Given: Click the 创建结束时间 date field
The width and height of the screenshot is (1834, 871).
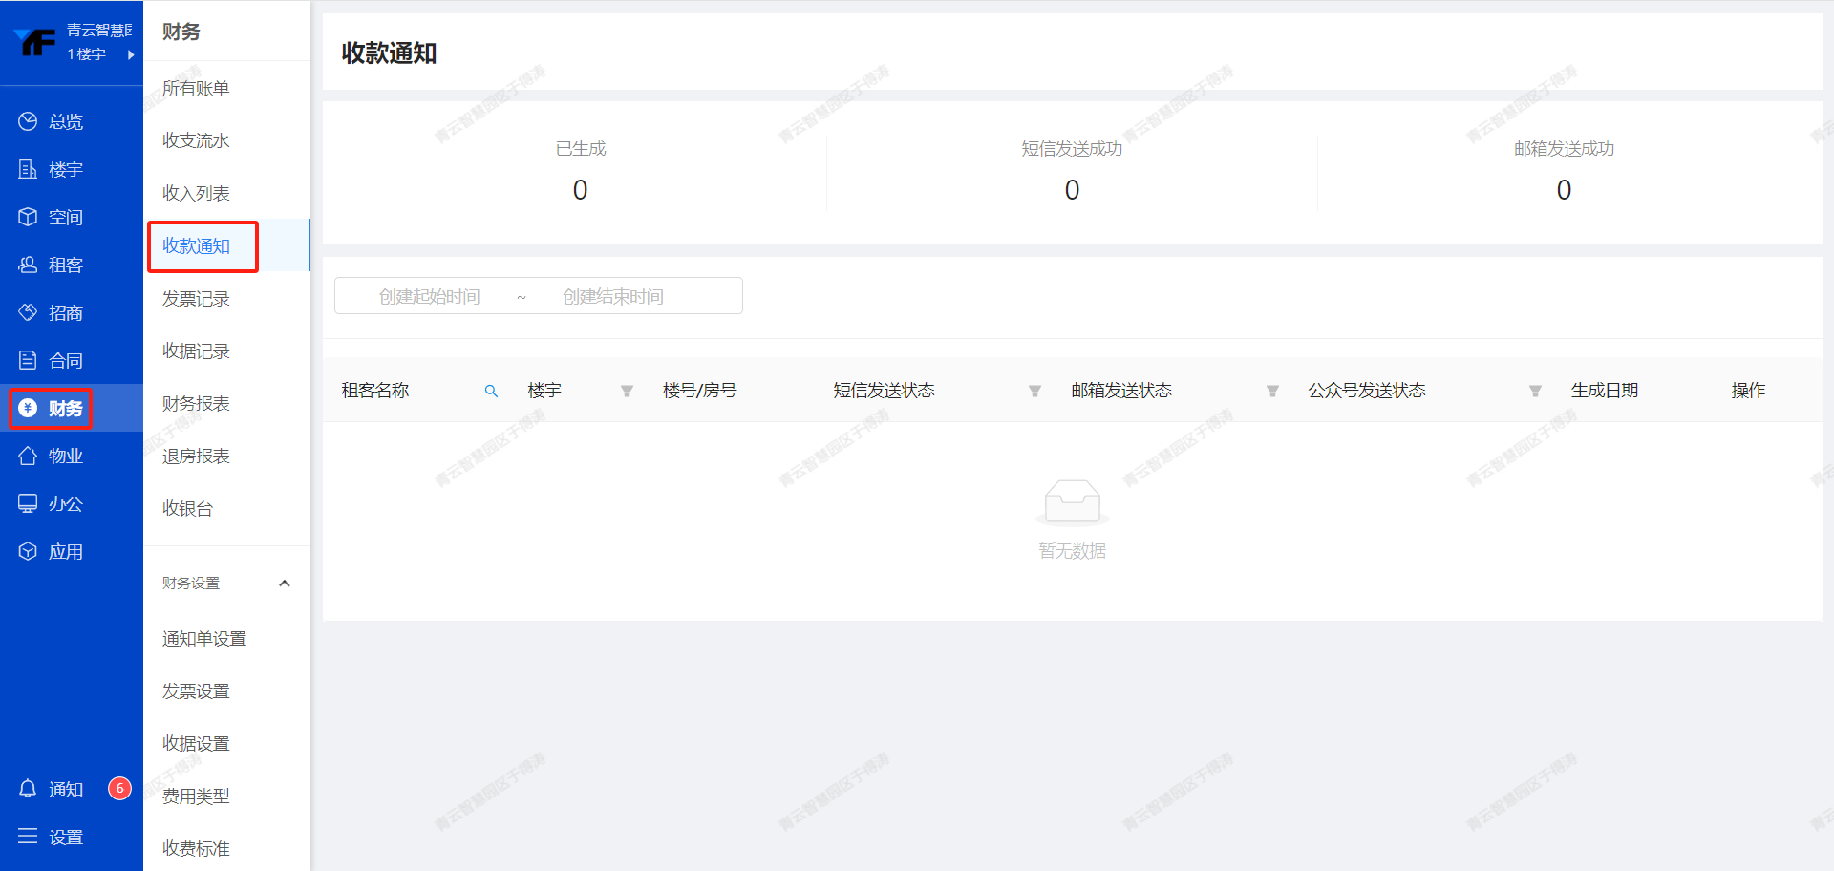Looking at the screenshot, I should pyautogui.click(x=612, y=297).
